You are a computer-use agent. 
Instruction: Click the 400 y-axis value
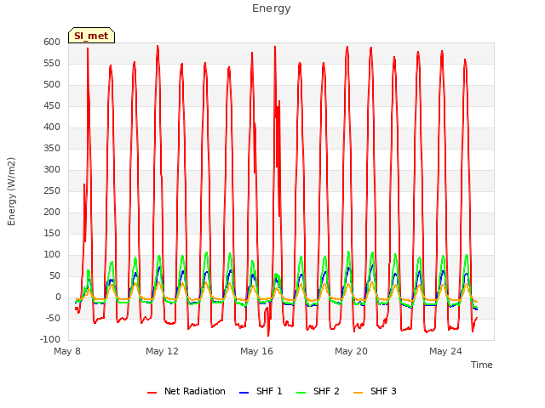click(x=52, y=127)
